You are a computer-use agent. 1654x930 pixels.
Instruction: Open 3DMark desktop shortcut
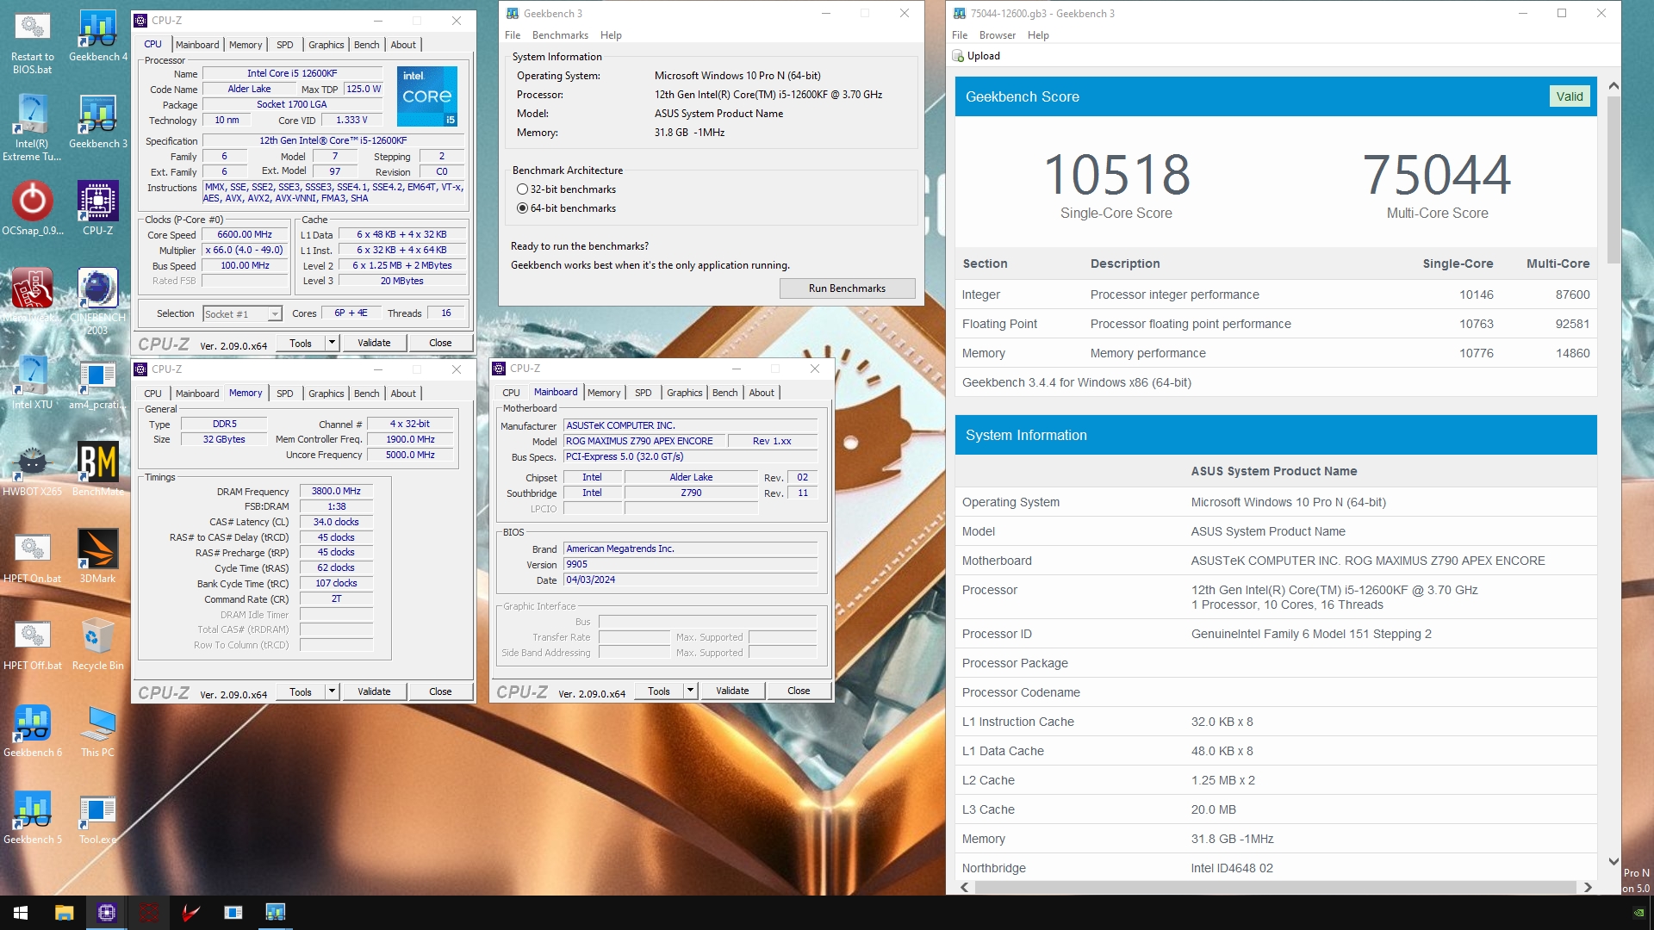[97, 557]
